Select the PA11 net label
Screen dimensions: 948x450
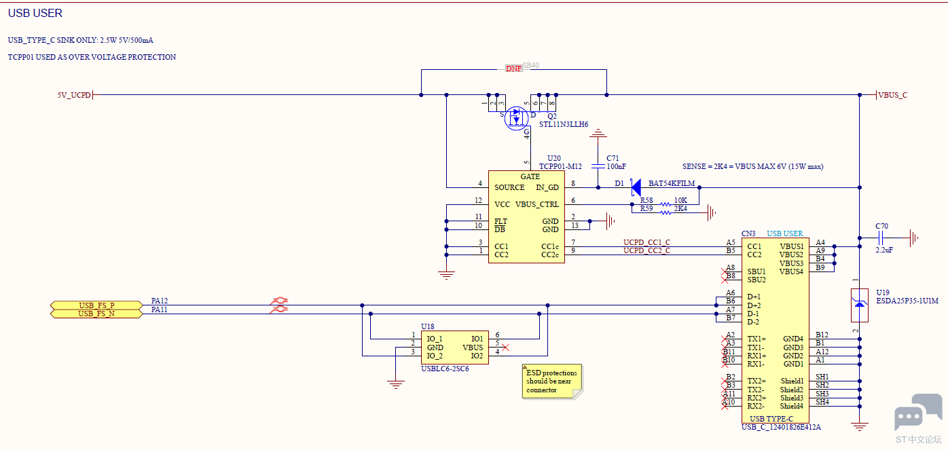(x=160, y=310)
